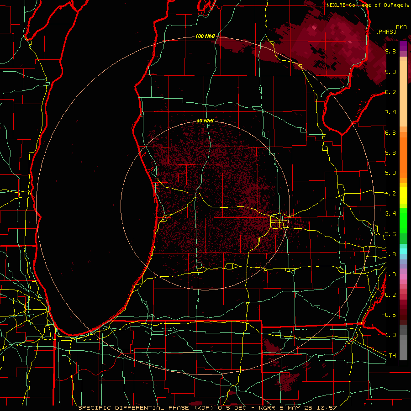411x411 pixels.
Task: Click the "18:57" timestamp in the caption
Action: point(327,408)
